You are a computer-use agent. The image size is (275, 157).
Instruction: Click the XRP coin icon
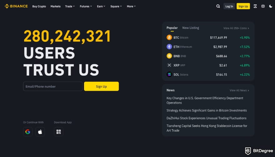(169, 65)
